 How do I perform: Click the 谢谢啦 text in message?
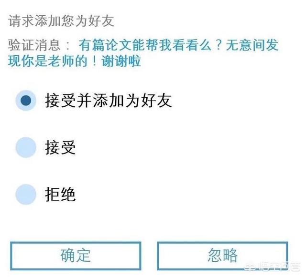click(121, 61)
